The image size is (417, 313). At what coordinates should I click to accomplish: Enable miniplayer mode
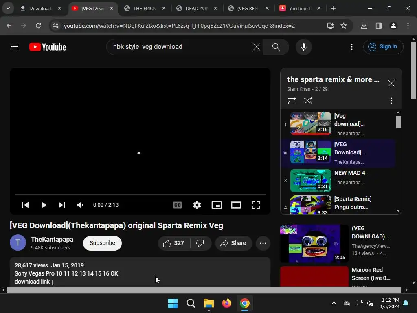[217, 205]
